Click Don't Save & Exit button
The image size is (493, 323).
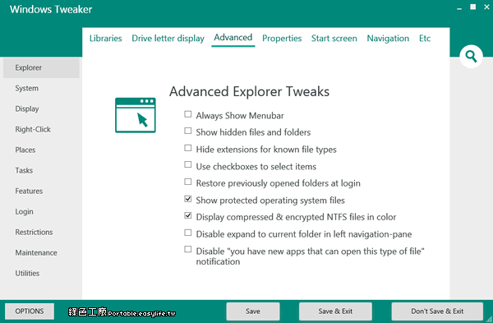(437, 311)
